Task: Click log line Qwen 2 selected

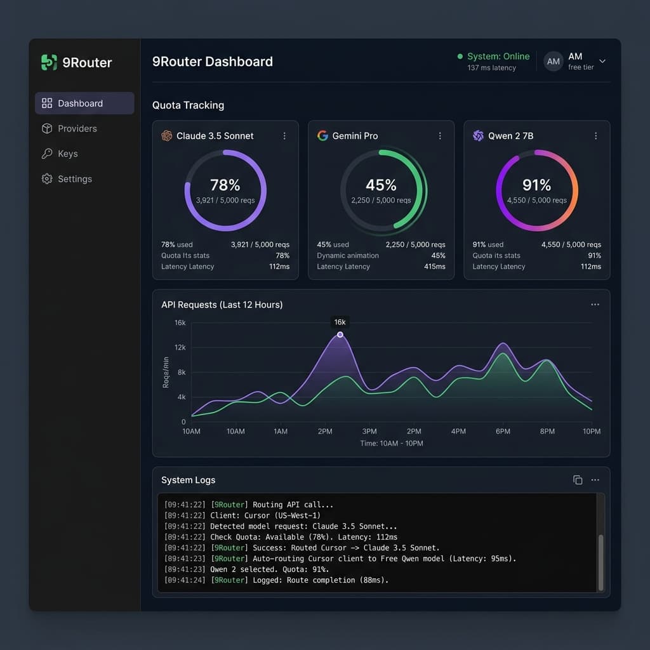Action: pos(247,569)
